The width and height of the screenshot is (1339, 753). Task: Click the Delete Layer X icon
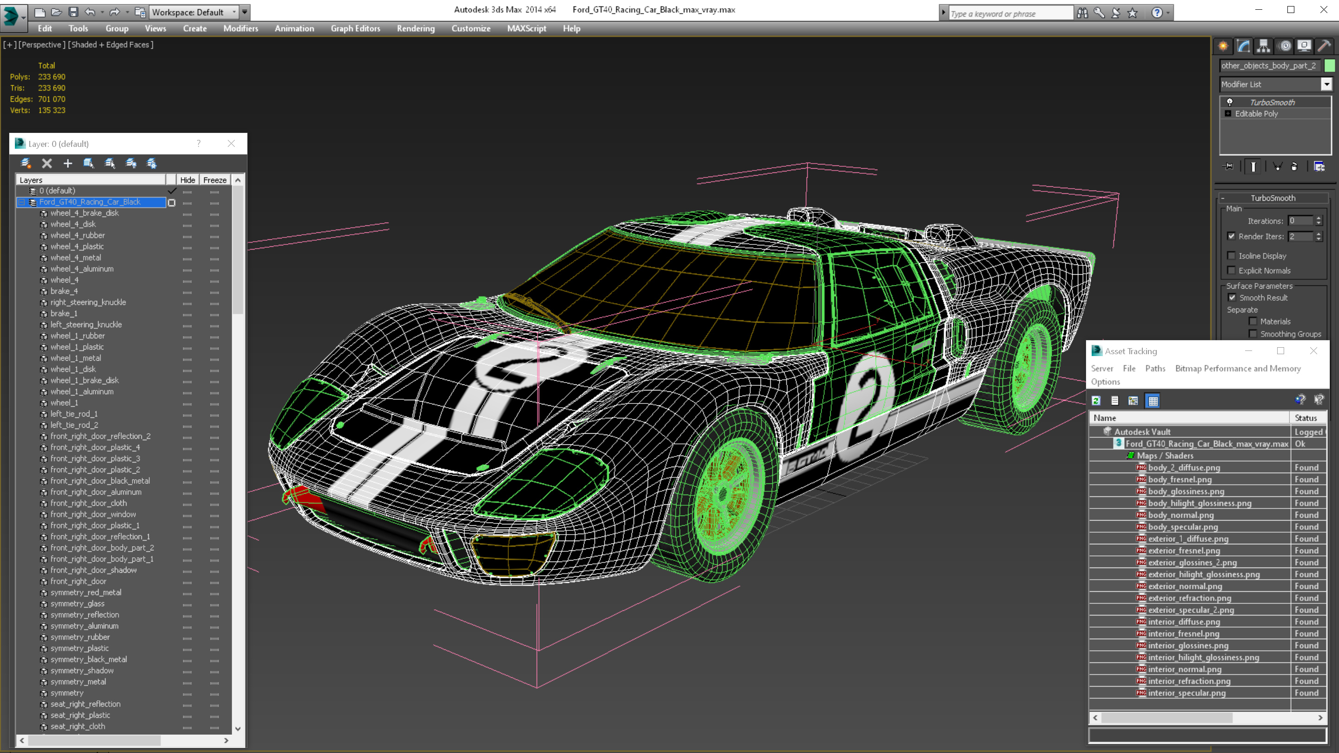(47, 163)
